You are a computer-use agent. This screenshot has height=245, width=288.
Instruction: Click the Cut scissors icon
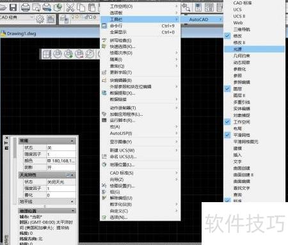tap(70, 8)
